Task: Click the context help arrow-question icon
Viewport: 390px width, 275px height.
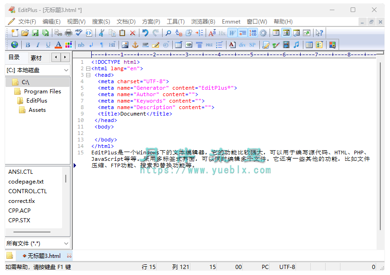Action: (x=319, y=33)
